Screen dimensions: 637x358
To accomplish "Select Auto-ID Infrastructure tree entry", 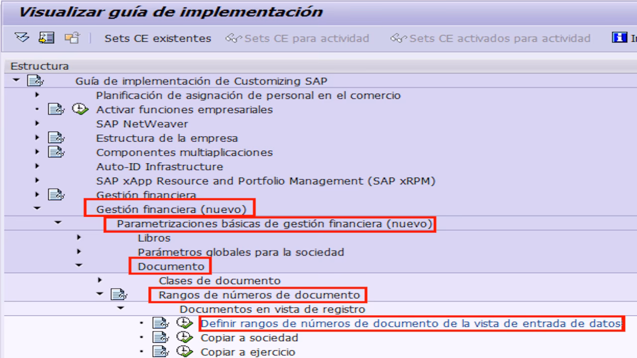I will pos(159,167).
